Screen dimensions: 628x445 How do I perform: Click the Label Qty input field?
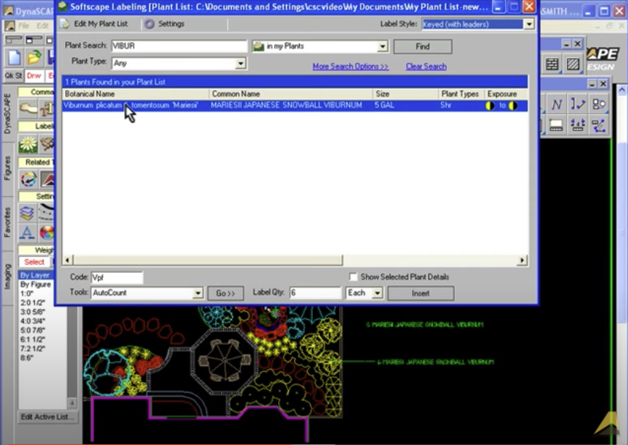click(315, 293)
